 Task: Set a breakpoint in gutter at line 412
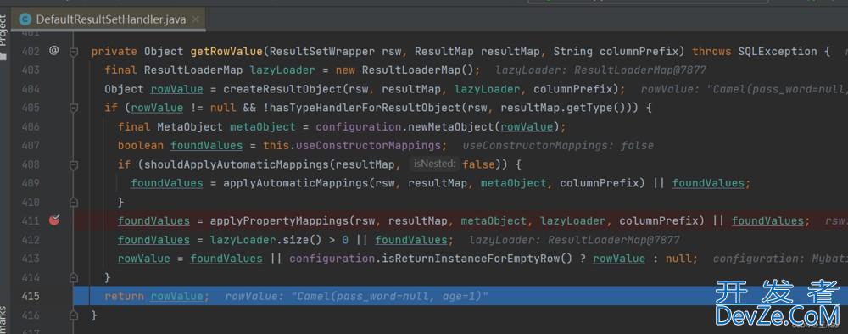point(54,239)
